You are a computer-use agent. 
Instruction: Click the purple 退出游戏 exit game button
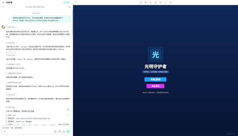(x=155, y=86)
